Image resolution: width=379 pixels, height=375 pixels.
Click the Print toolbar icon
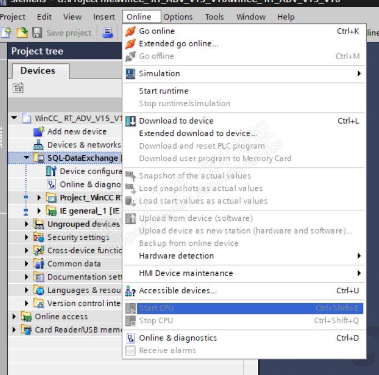(107, 33)
